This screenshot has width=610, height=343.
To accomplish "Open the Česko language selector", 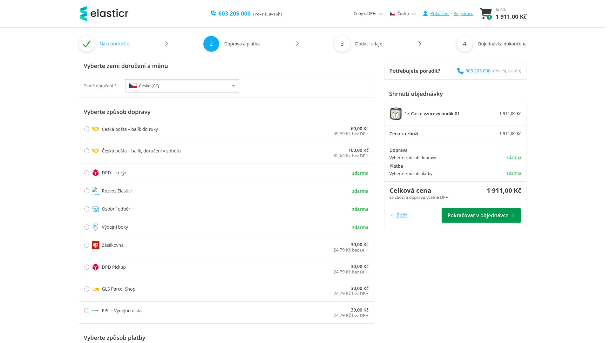I will 403,13.
